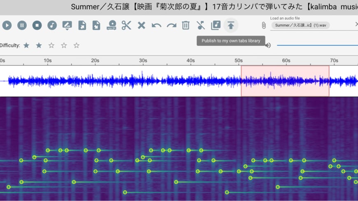
Task: Undo the last edit
Action: click(156, 25)
